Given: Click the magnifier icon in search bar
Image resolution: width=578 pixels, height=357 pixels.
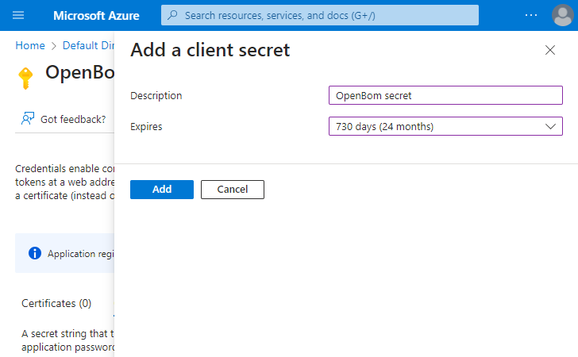Looking at the screenshot, I should tap(172, 15).
